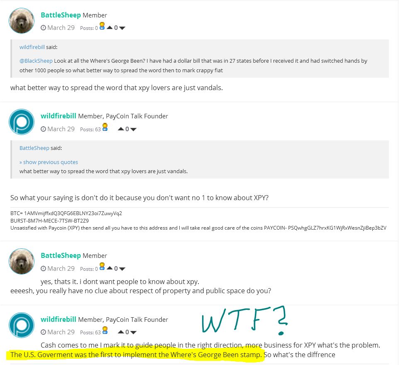This screenshot has width=403, height=365.
Task: Open BattleSheep username in first post
Action: pos(61,15)
